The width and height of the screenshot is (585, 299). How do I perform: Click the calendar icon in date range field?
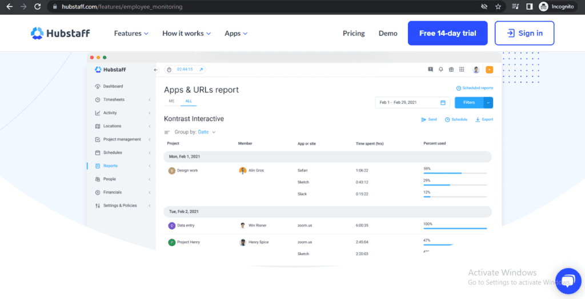(x=443, y=103)
